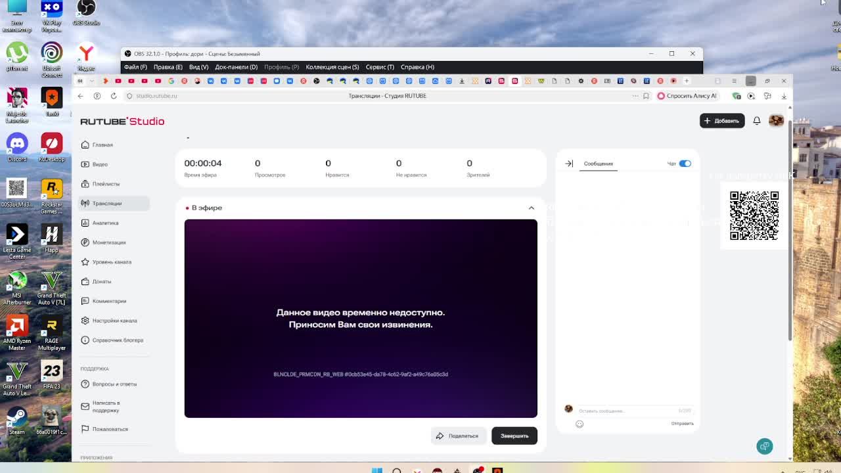The image size is (841, 473).
Task: End the stream with Завершить button
Action: tap(514, 436)
